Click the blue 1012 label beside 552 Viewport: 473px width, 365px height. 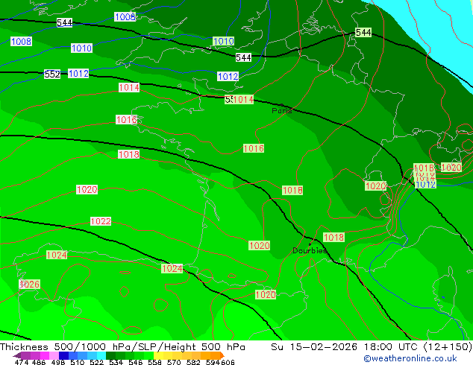(x=78, y=74)
